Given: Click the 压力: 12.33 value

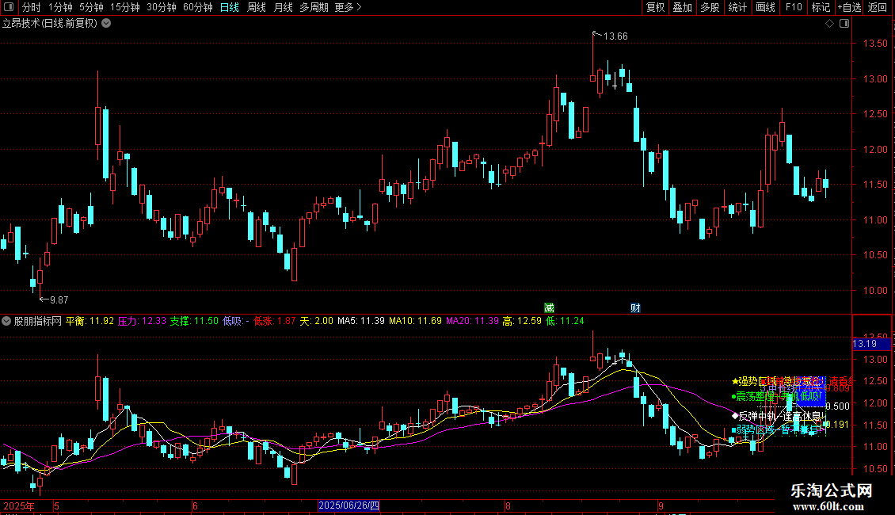Looking at the screenshot, I should [142, 321].
